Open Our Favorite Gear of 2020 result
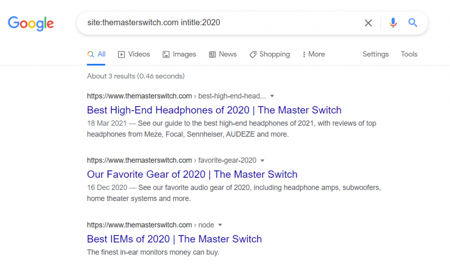Viewport: 450px width, 264px height. point(192,175)
